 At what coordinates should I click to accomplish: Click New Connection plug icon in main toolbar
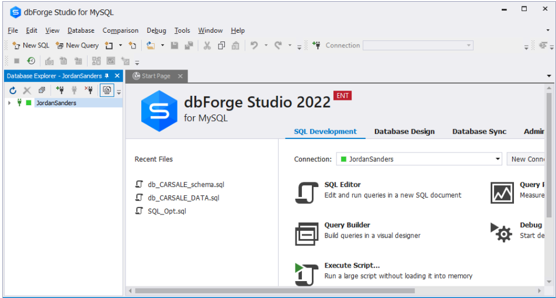(x=317, y=46)
